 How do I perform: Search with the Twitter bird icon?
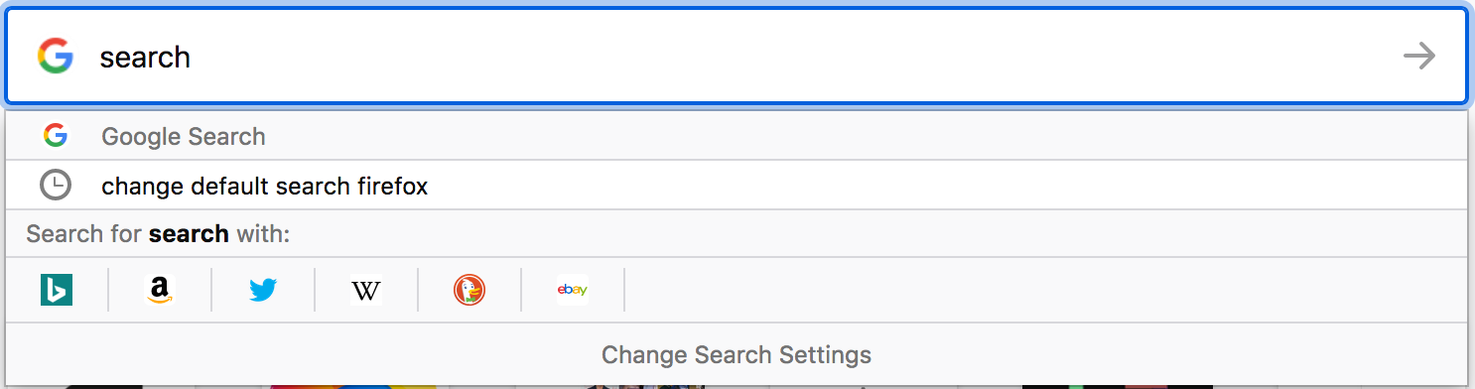(262, 290)
